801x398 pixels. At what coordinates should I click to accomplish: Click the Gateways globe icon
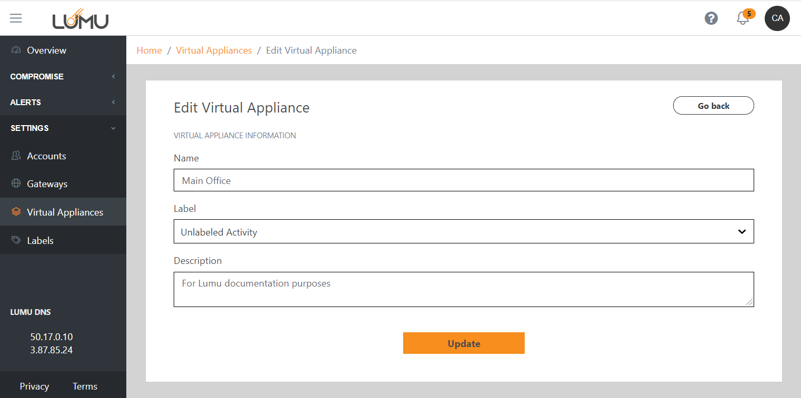[15, 183]
